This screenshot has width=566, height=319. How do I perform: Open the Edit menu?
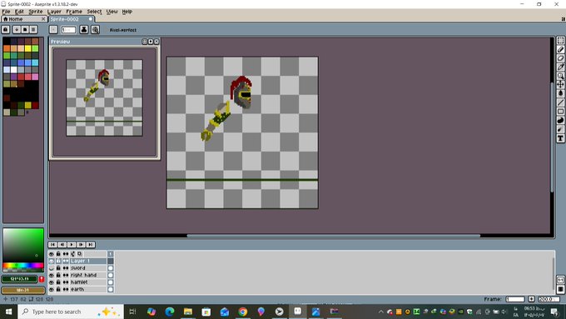(x=19, y=12)
